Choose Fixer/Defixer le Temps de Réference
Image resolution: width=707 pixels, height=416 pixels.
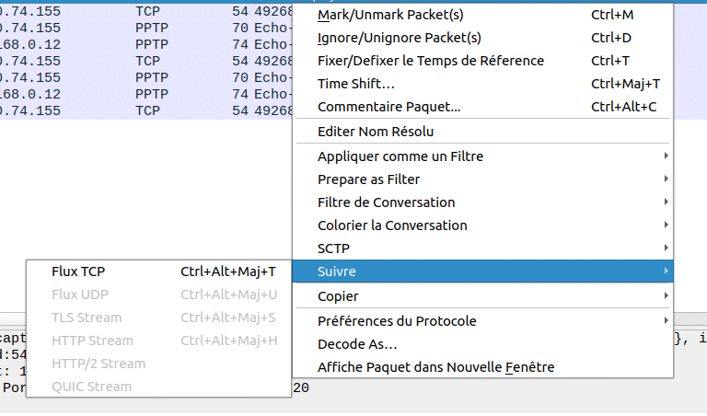pyautogui.click(x=430, y=61)
